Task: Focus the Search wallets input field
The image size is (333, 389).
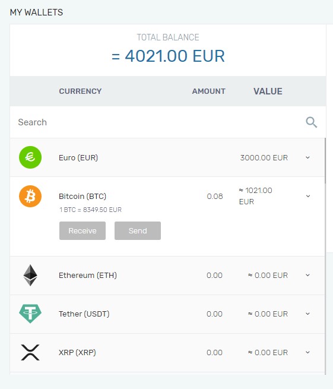Action: [158, 122]
